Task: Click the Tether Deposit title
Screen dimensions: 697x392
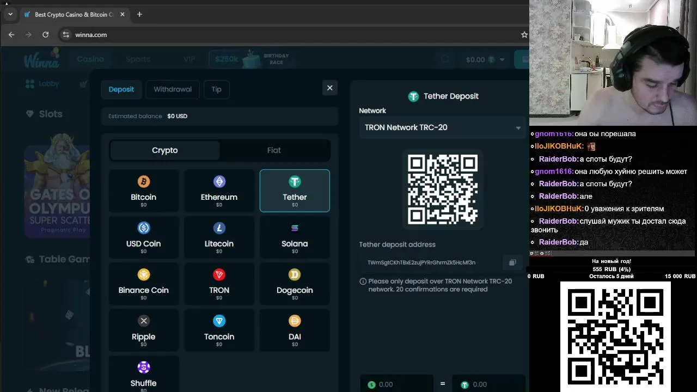Action: click(x=451, y=96)
